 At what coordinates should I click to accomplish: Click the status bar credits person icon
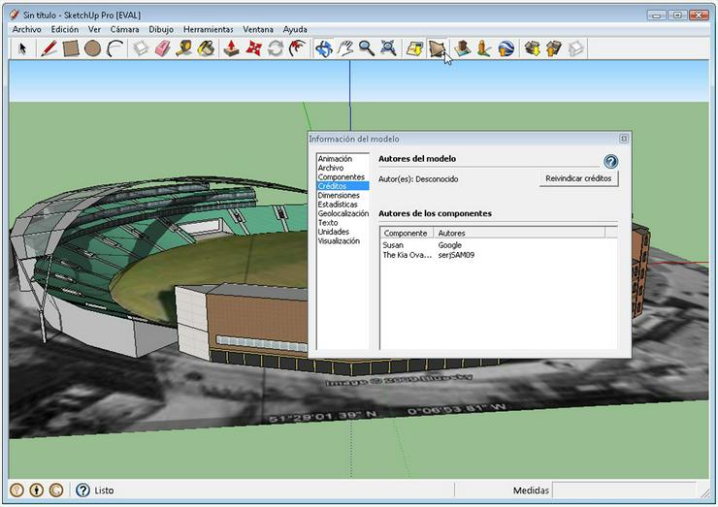point(36,491)
